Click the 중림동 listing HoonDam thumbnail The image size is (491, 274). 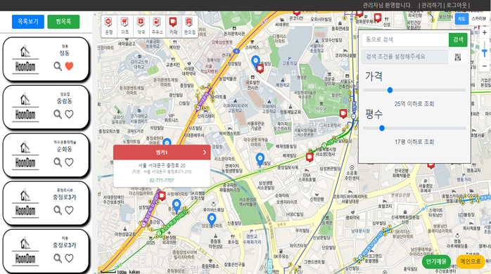tap(25, 107)
